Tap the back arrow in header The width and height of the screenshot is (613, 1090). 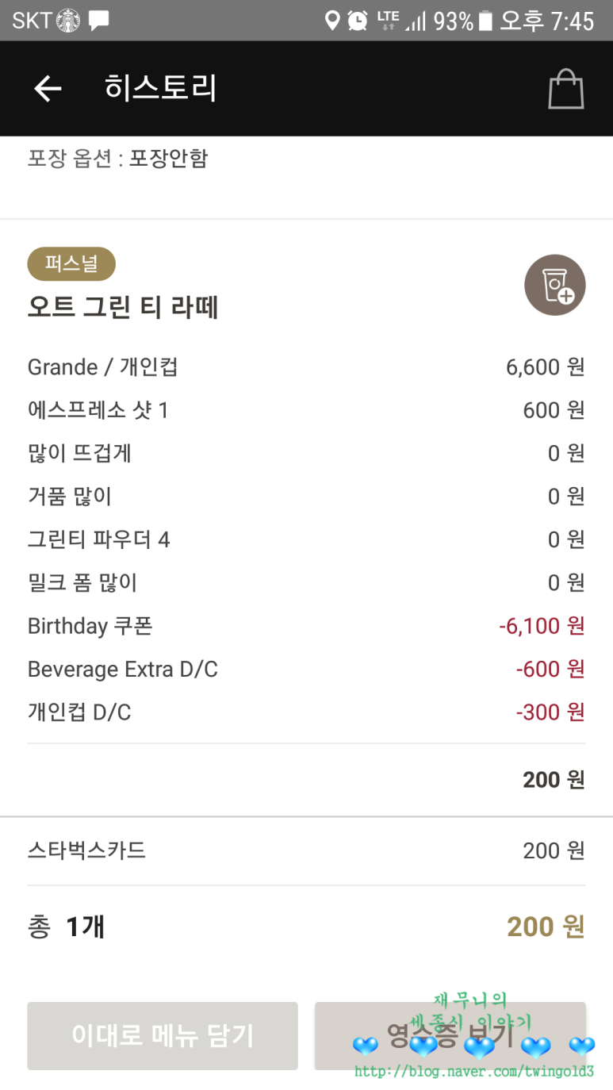(x=48, y=89)
